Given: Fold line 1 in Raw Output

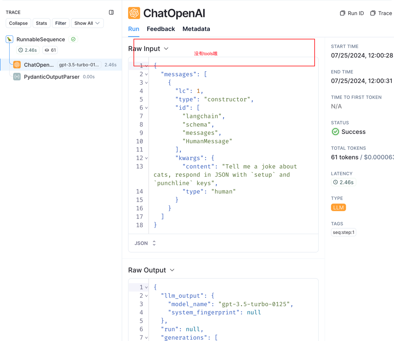Looking at the screenshot, I should point(146,287).
